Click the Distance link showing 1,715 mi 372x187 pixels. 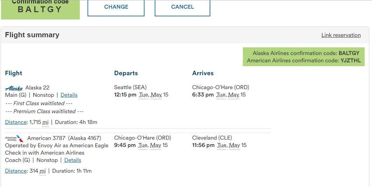(x=16, y=122)
